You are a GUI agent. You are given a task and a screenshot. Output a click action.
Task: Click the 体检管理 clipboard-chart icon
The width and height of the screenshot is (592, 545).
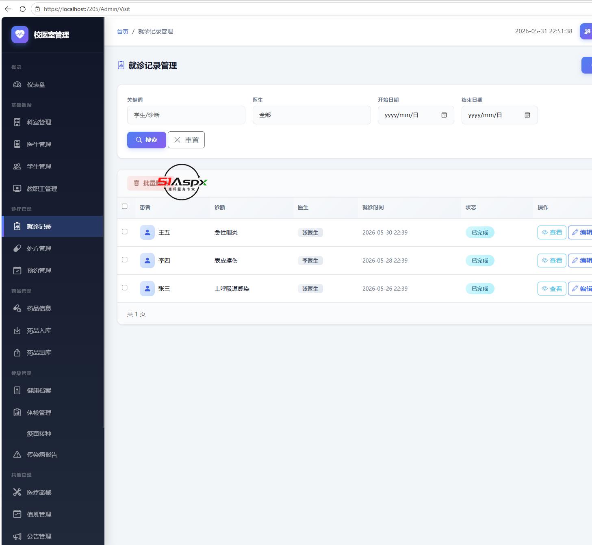[x=17, y=413]
